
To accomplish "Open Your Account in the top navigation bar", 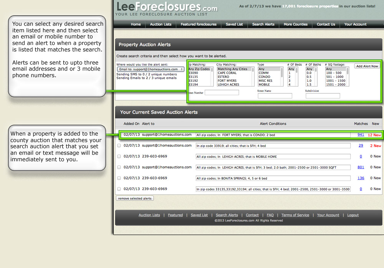I will point(355,24).
